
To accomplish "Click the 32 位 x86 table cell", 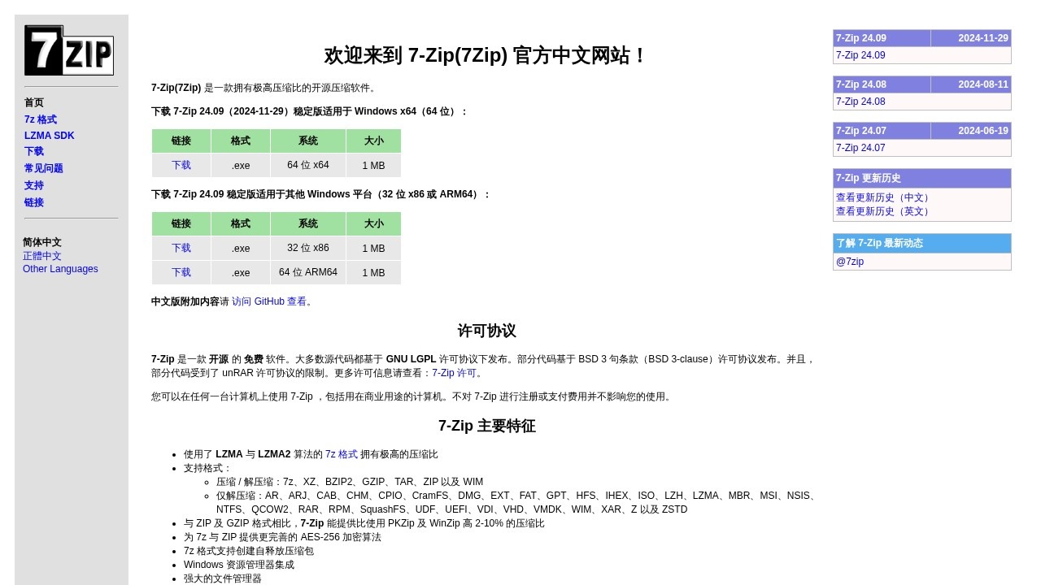I will pyautogui.click(x=308, y=248).
